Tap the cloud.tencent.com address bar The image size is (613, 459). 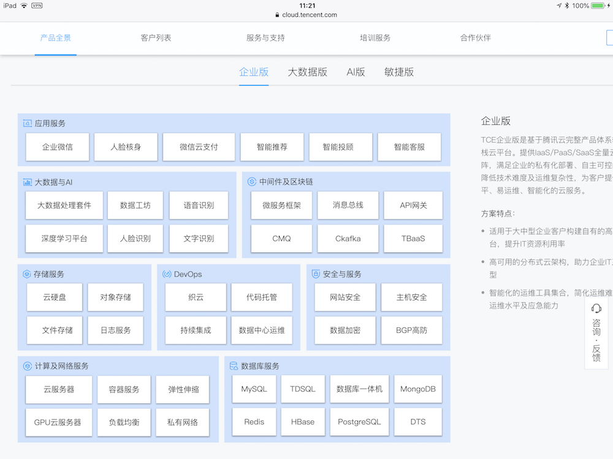(306, 15)
